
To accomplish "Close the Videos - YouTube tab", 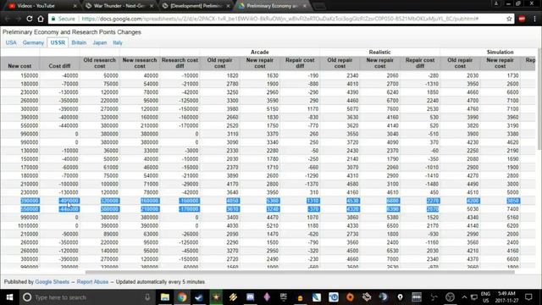I will coord(75,6).
